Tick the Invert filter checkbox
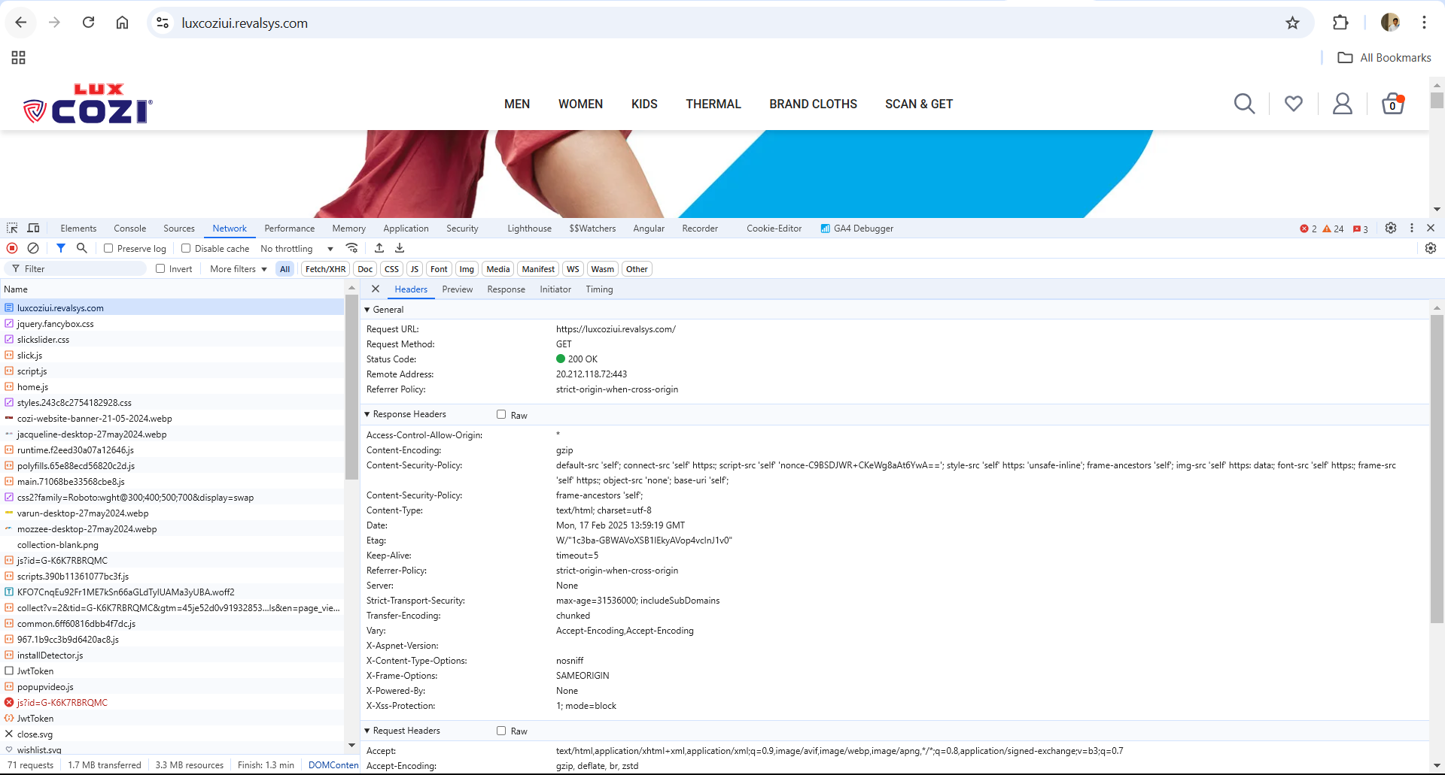The image size is (1445, 775). (x=160, y=269)
